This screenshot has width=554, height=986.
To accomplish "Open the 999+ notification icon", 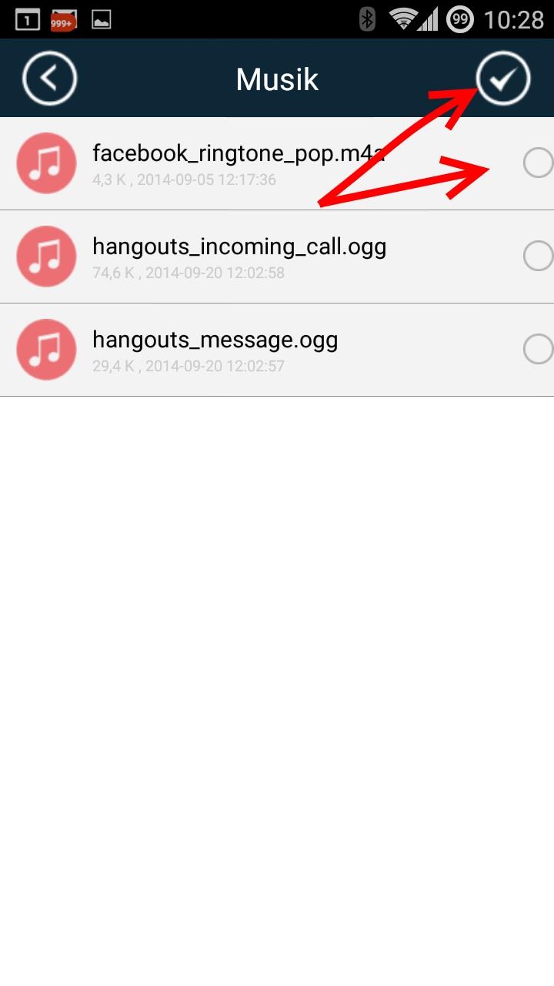I will pos(64,20).
